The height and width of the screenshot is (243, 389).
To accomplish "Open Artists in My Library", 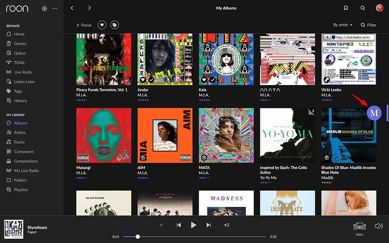I will pyautogui.click(x=16, y=132).
